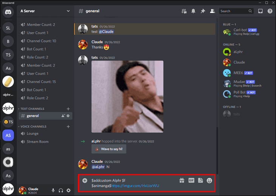The height and width of the screenshot is (196, 276).
Task: Open the purple AS server icon
Action: (8, 135)
